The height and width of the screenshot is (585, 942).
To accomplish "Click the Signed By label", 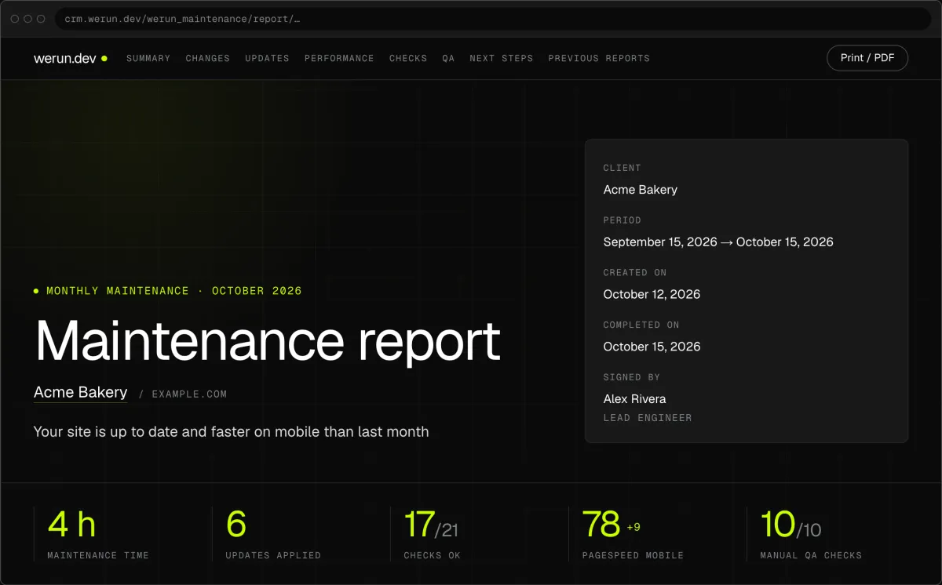I will 632,377.
